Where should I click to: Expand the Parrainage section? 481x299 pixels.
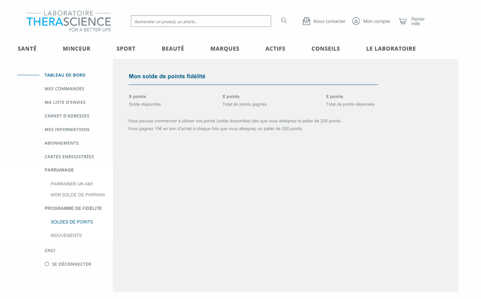(x=59, y=170)
